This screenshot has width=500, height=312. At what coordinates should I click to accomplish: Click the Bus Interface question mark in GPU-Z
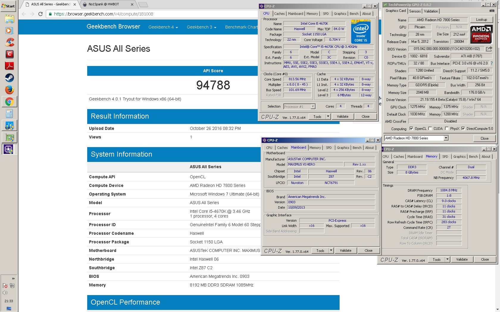point(492,63)
